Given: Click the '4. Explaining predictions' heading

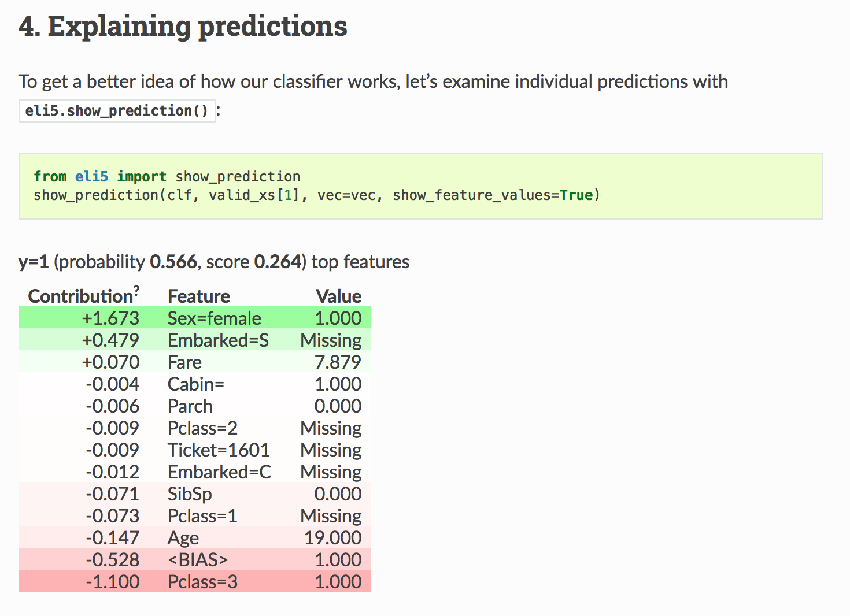Looking at the screenshot, I should click(183, 27).
